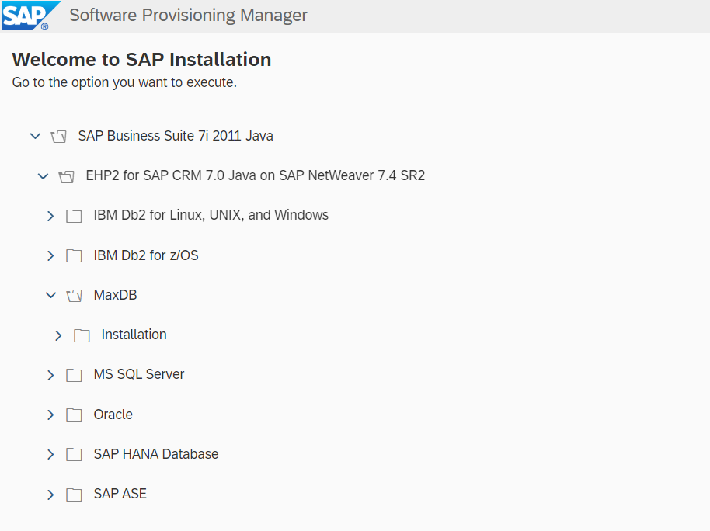The height and width of the screenshot is (531, 710).
Task: Expand the IBM Db2 for Linux, UNIX, and Windows node
Action: pos(50,216)
